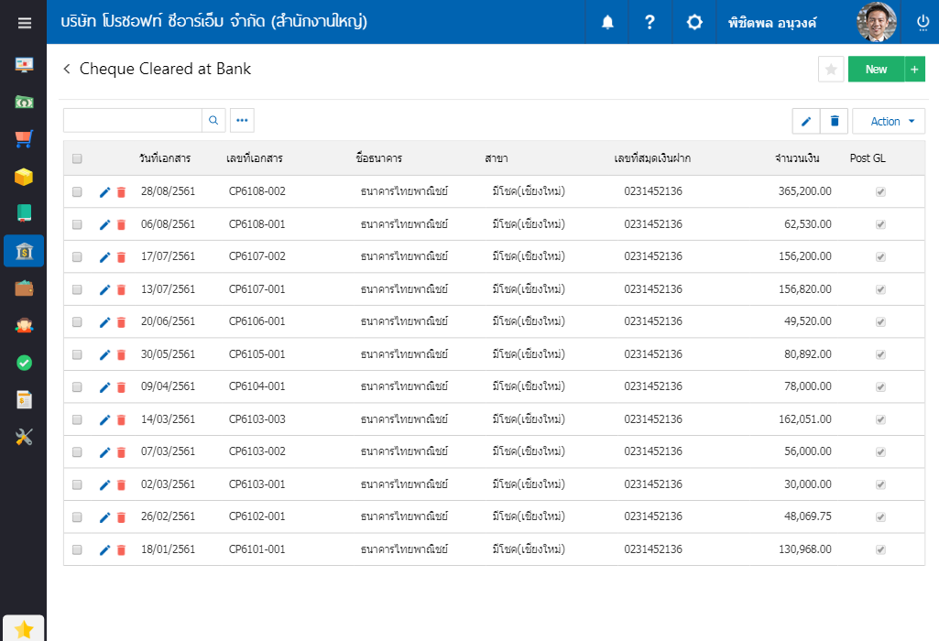Open the plus dropdown beside New
This screenshot has height=641, width=939.
914,70
